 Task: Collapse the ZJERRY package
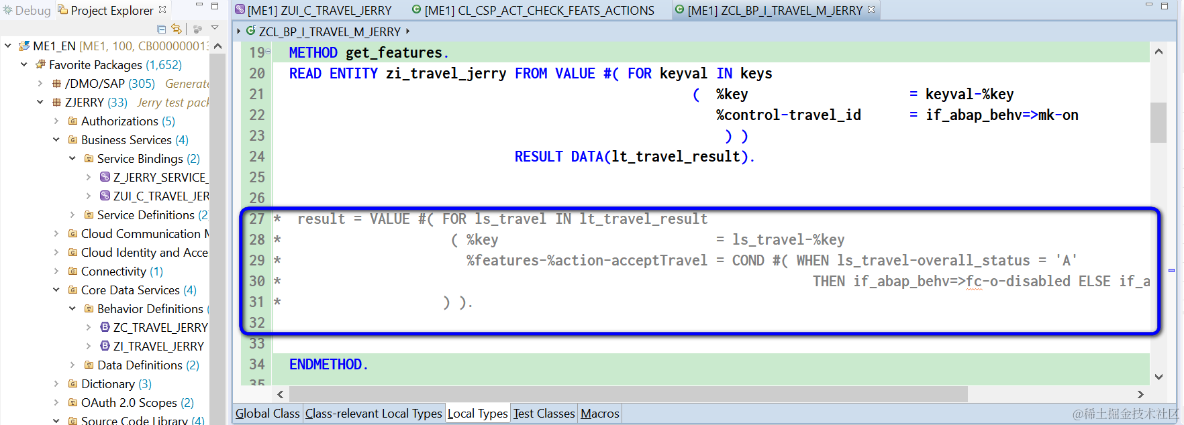click(40, 103)
